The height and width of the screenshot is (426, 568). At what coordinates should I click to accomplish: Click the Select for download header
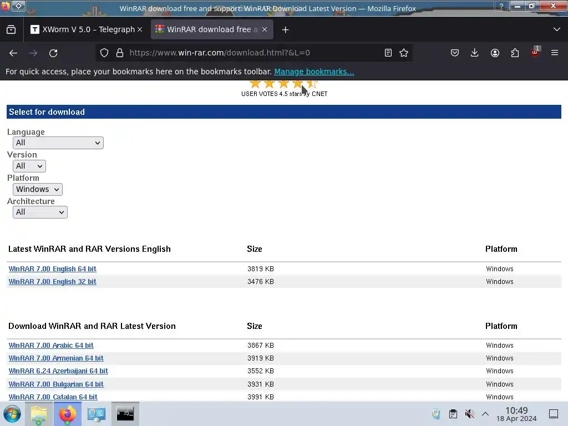tap(284, 111)
